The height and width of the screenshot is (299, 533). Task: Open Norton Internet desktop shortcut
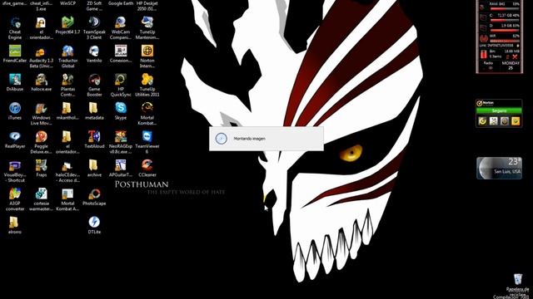[147, 56]
